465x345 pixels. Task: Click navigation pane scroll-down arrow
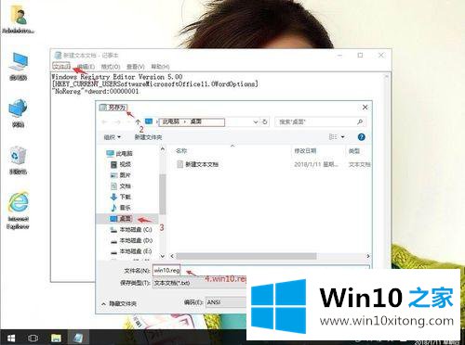(x=163, y=256)
